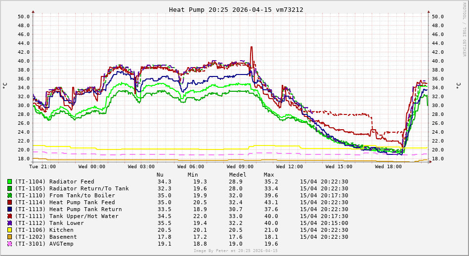This screenshot has height=256, width=469.
Task: Select the dark red Heat Pump Tank Feed swatch
Action: [9, 202]
